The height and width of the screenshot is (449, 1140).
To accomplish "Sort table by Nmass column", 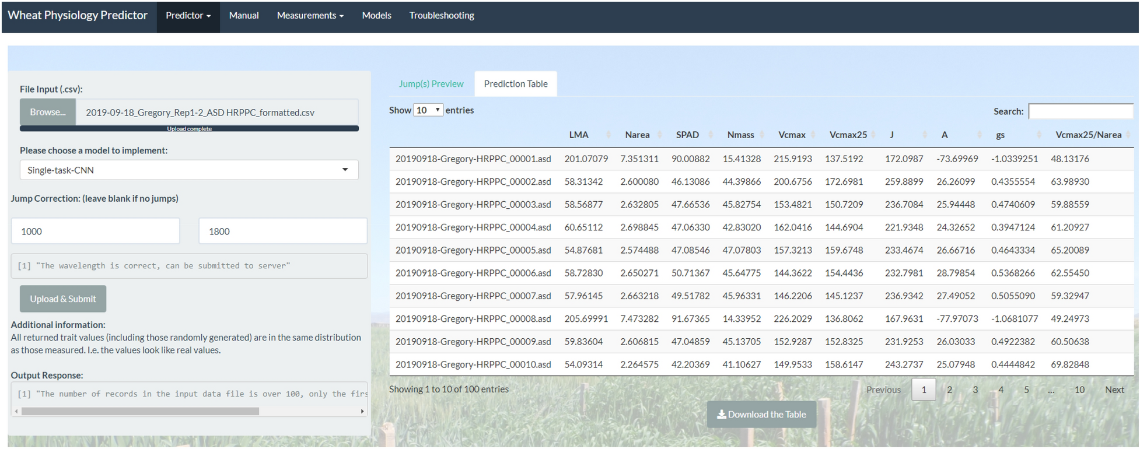I will [743, 135].
